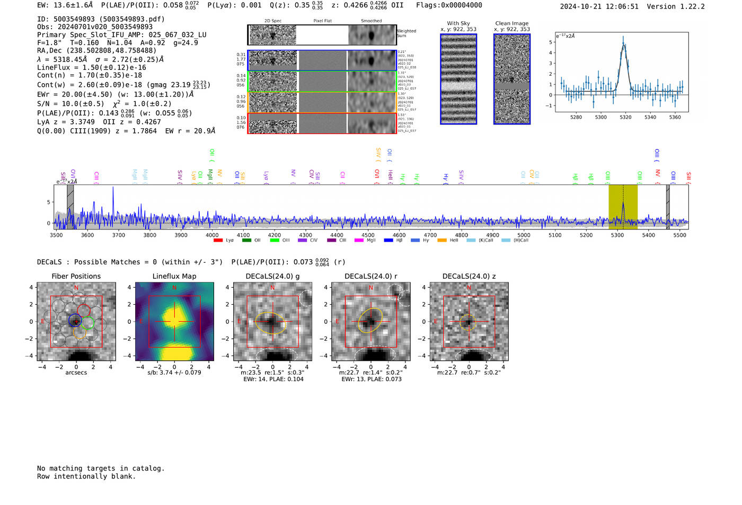
Task: Click the Gaussian emission line fit plot
Action: (621, 72)
